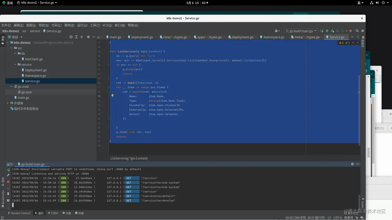Screen dimensions: 392x220
Task: Expand the 外部库 external libraries node
Action: [8, 103]
